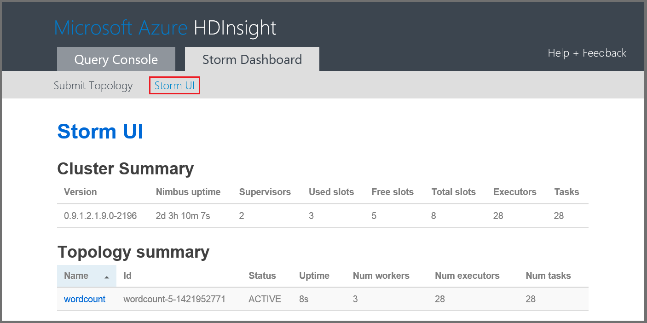
Task: Sort topology table by Uptime column
Action: [x=314, y=276]
